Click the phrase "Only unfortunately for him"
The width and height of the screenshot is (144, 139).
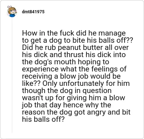pyautogui.click(x=86, y=83)
